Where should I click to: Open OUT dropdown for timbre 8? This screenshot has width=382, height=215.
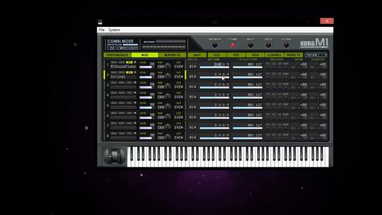tap(178, 138)
